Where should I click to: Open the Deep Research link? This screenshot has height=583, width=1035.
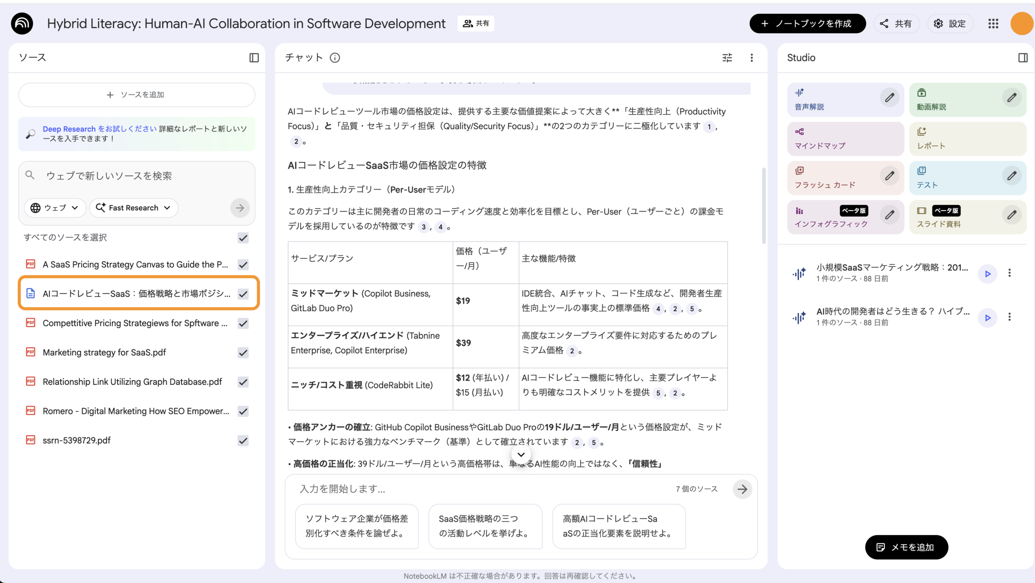pyautogui.click(x=70, y=129)
